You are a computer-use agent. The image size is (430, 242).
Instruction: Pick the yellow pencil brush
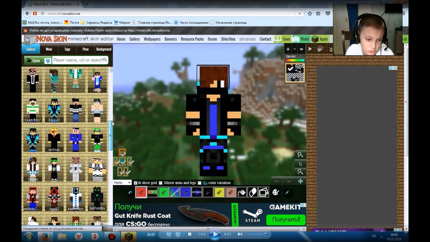click(219, 192)
